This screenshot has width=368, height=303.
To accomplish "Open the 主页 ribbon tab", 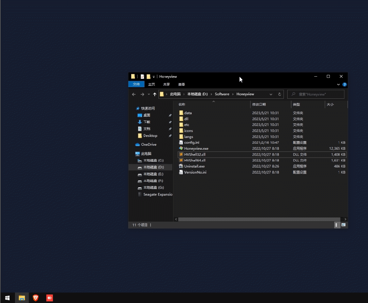I will pyautogui.click(x=152, y=84).
